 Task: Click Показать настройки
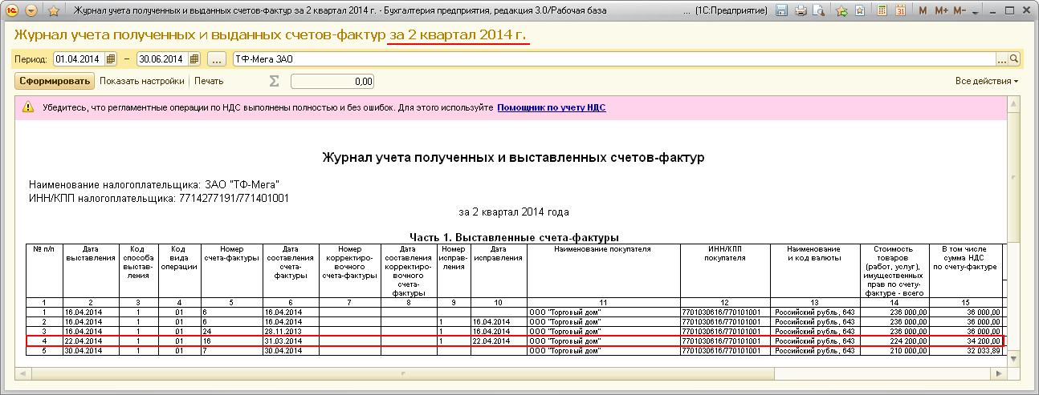142,81
